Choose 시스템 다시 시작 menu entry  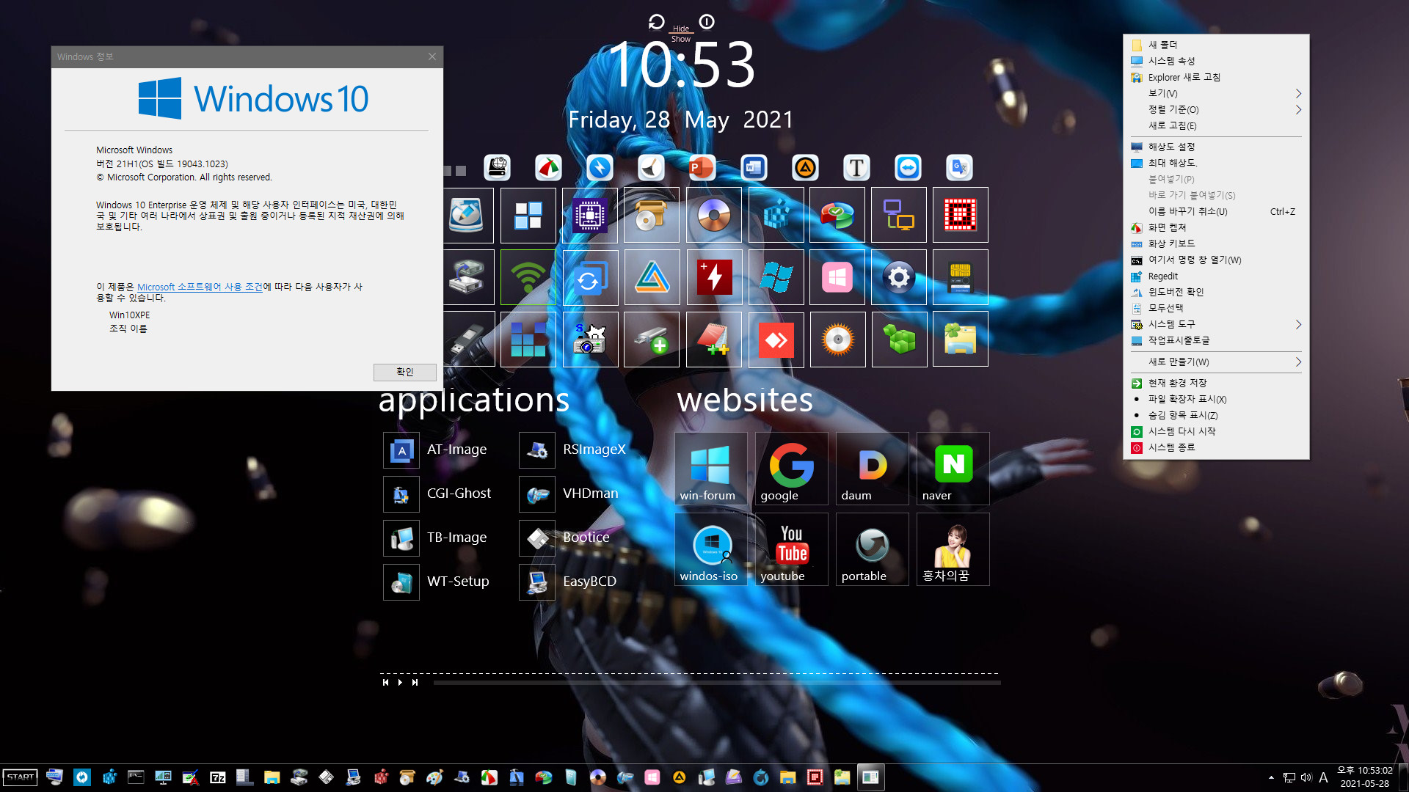[1216, 431]
